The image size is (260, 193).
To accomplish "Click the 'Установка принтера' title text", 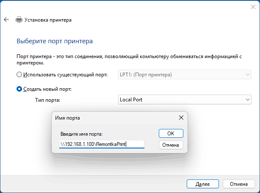I will coord(48,20).
